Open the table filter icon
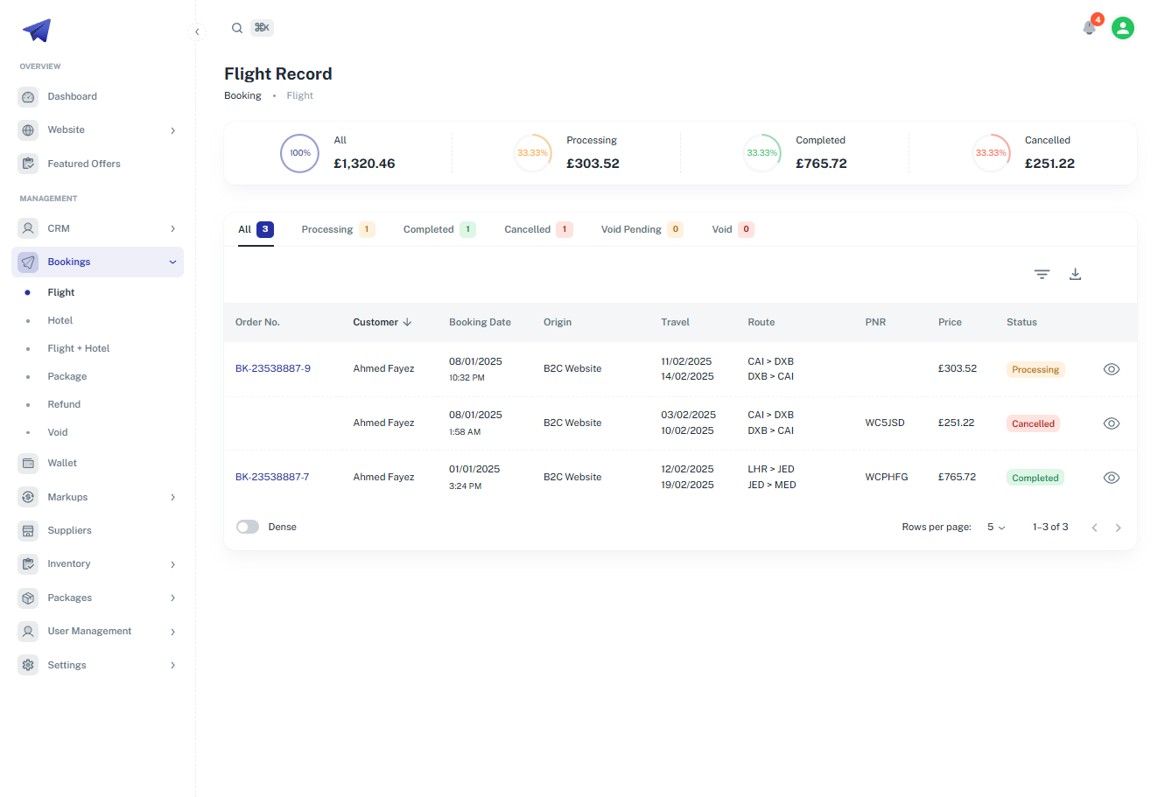 [x=1042, y=274]
